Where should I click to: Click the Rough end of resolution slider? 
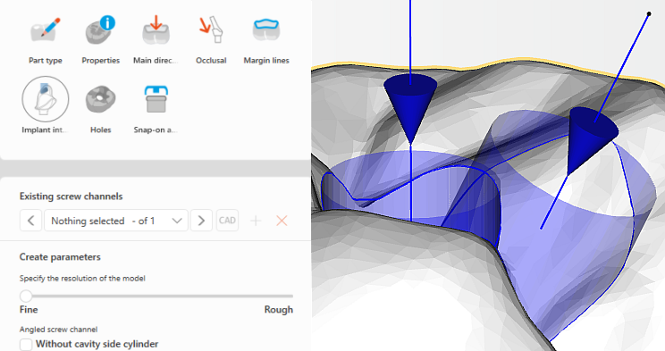[x=278, y=309]
